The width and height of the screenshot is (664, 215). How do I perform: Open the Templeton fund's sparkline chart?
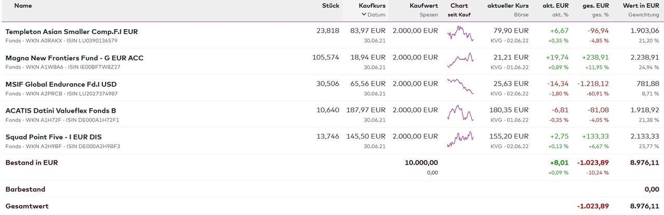coord(460,34)
